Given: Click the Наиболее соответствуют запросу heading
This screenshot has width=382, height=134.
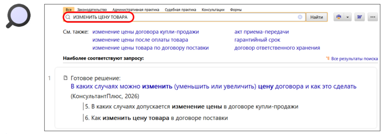Looking at the screenshot, I should pos(104,58).
